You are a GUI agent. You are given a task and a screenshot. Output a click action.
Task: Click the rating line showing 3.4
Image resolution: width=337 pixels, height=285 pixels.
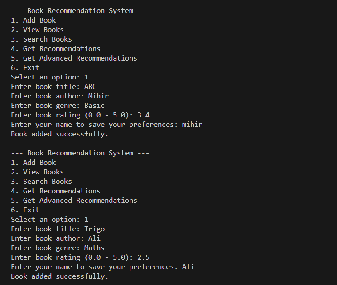(x=80, y=115)
